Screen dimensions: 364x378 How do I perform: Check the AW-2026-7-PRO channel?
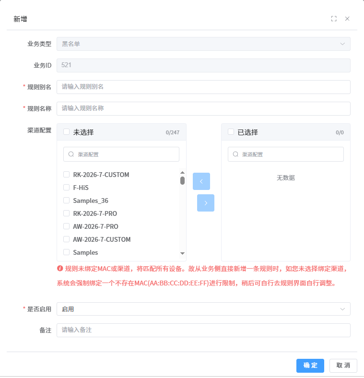coord(66,226)
